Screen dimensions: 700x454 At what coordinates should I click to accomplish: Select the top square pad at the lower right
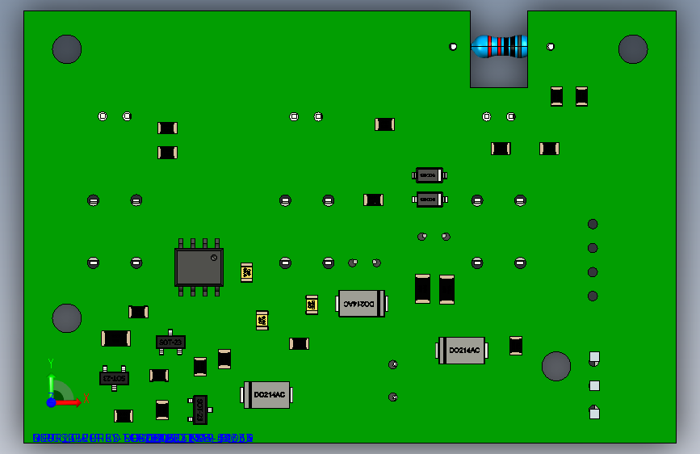pyautogui.click(x=594, y=358)
